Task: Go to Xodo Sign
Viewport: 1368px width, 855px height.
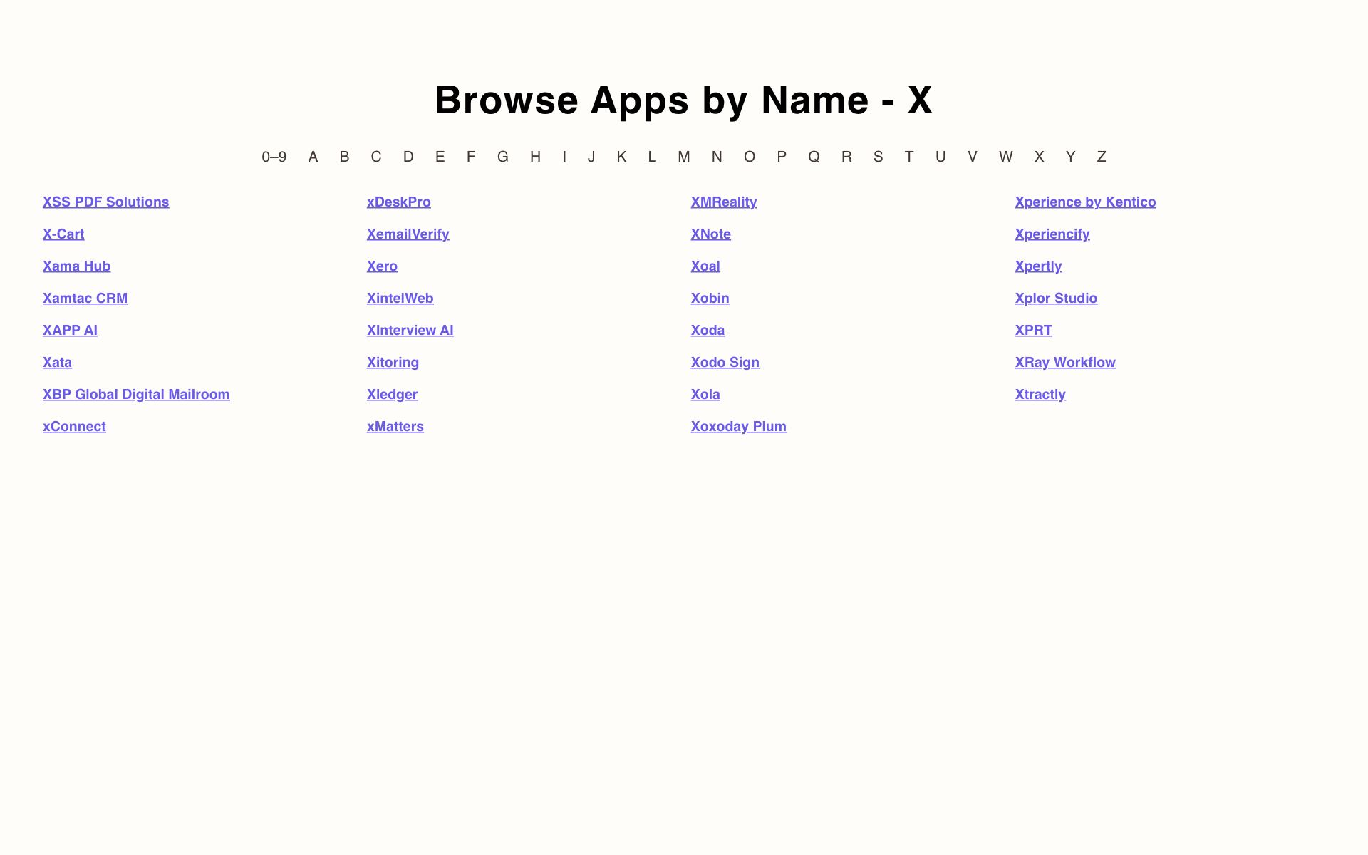Action: 725,362
